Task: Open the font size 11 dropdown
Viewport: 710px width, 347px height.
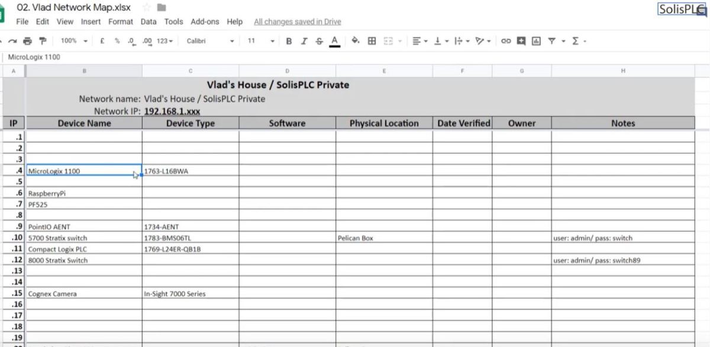Action: [260, 41]
